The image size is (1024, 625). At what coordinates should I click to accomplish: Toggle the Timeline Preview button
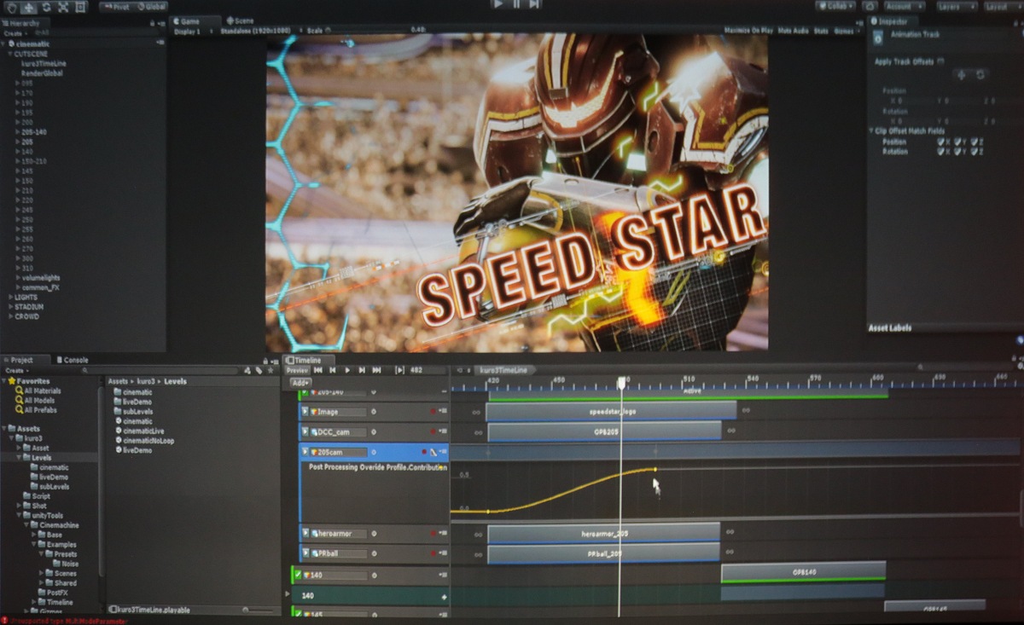coord(296,370)
